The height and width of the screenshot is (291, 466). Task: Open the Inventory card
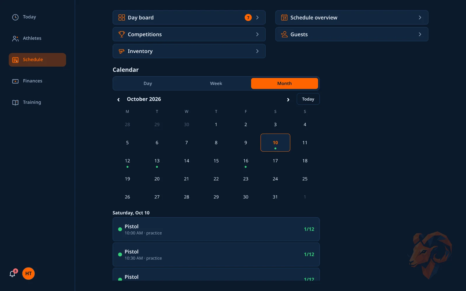coord(189,51)
